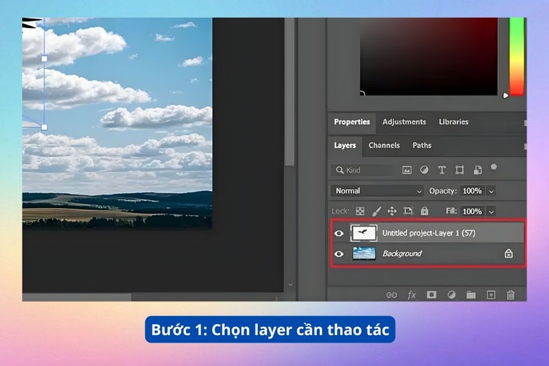
Task: Switch to the Adjustments tab
Action: 404,122
